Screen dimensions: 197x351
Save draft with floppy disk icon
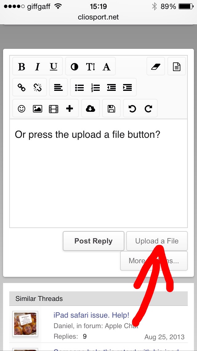[x=111, y=108]
